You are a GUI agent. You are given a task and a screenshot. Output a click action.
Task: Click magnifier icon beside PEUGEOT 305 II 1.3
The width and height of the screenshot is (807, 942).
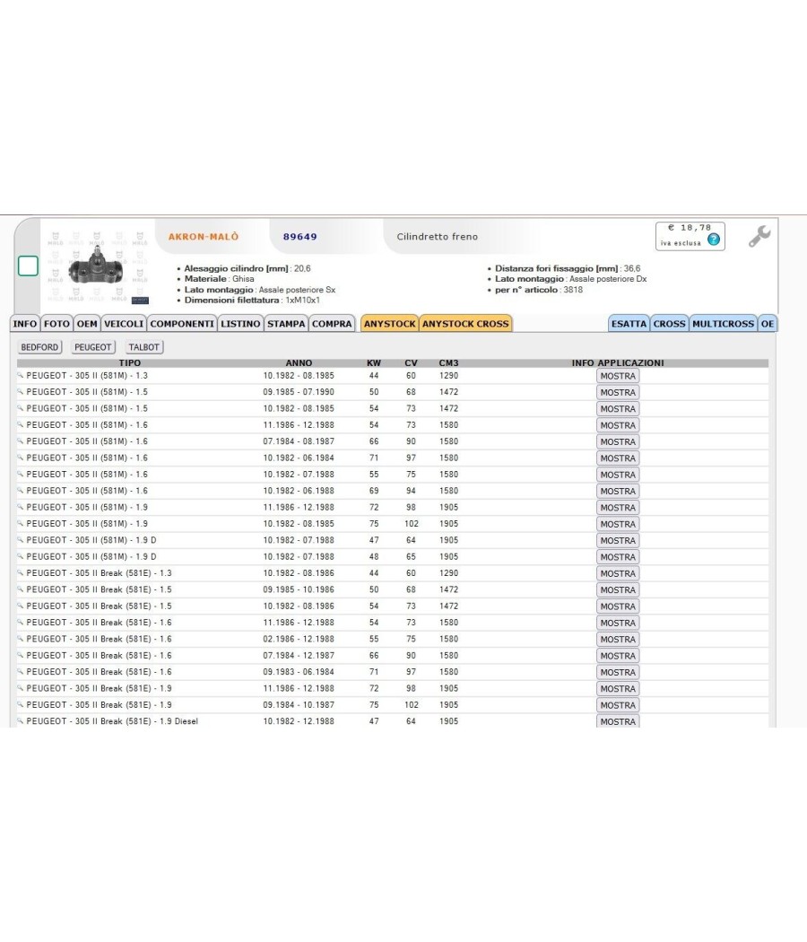(20, 375)
